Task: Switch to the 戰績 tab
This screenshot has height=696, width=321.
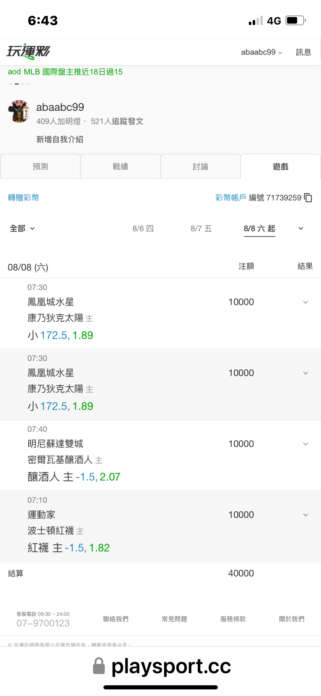Action: click(120, 166)
